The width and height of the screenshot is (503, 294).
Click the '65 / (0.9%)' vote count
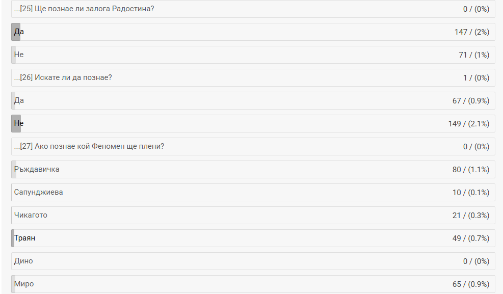coord(470,284)
